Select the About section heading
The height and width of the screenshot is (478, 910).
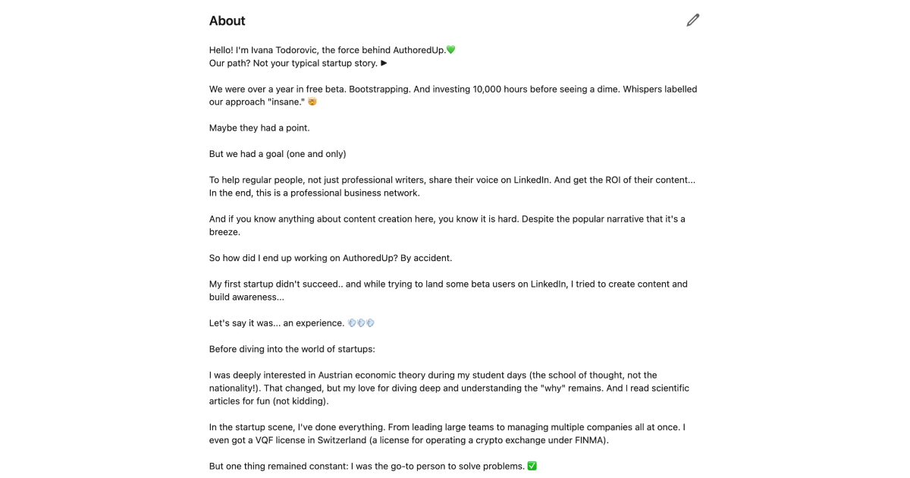coord(227,20)
